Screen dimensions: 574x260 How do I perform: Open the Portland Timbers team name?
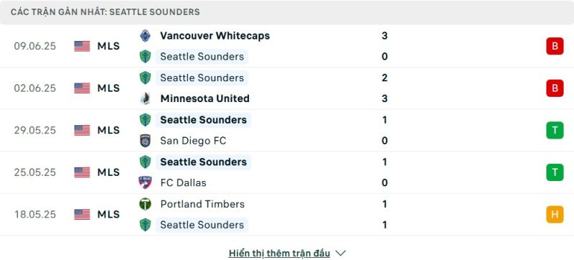202,204
